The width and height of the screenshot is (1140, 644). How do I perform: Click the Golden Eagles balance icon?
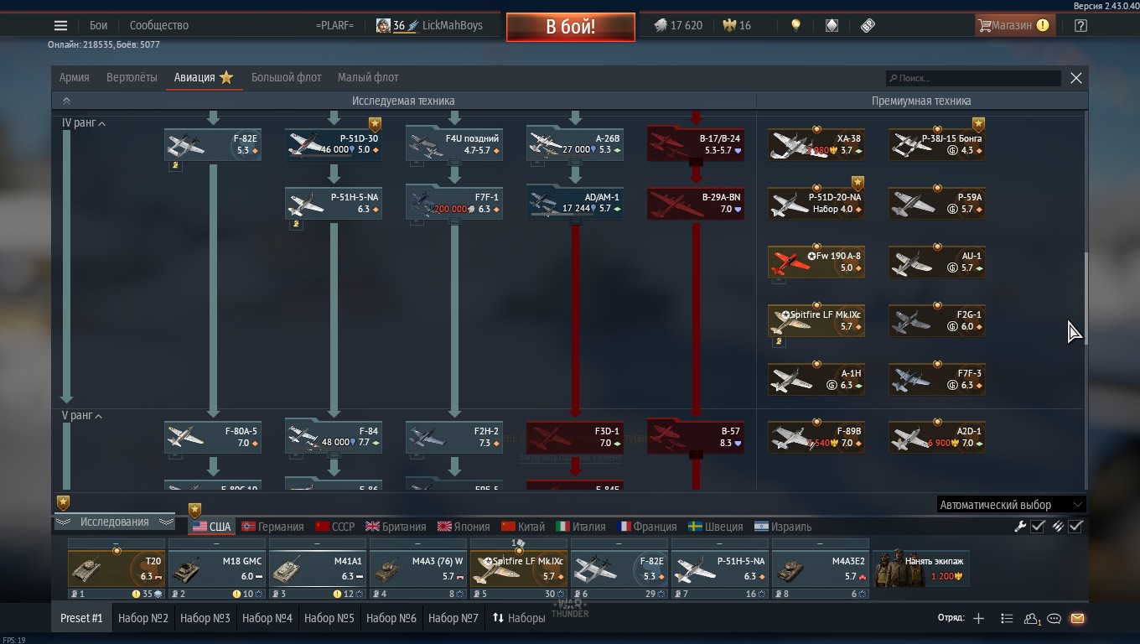coord(728,25)
